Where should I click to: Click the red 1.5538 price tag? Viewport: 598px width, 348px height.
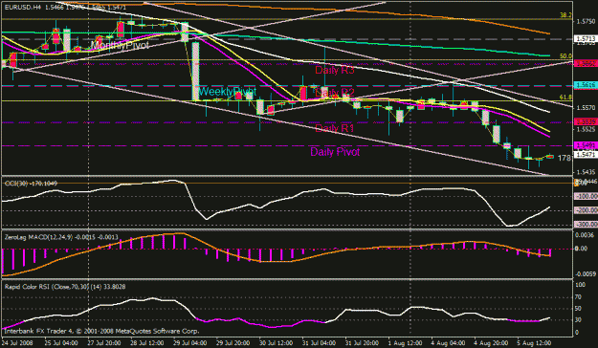point(586,122)
